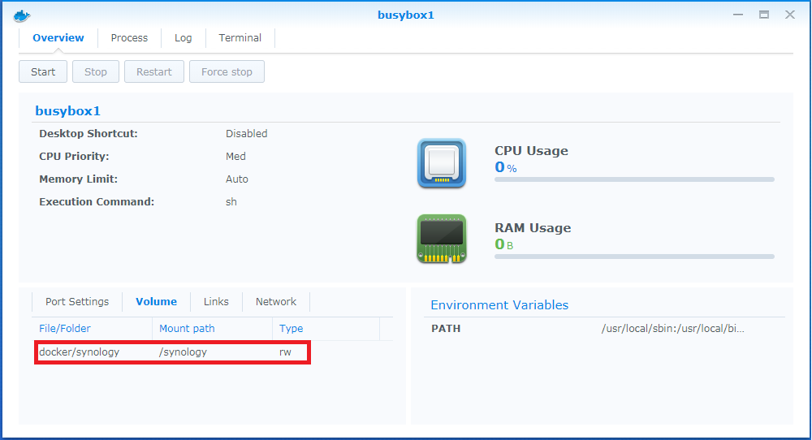
Task: Switch to the Process tab
Action: (129, 38)
